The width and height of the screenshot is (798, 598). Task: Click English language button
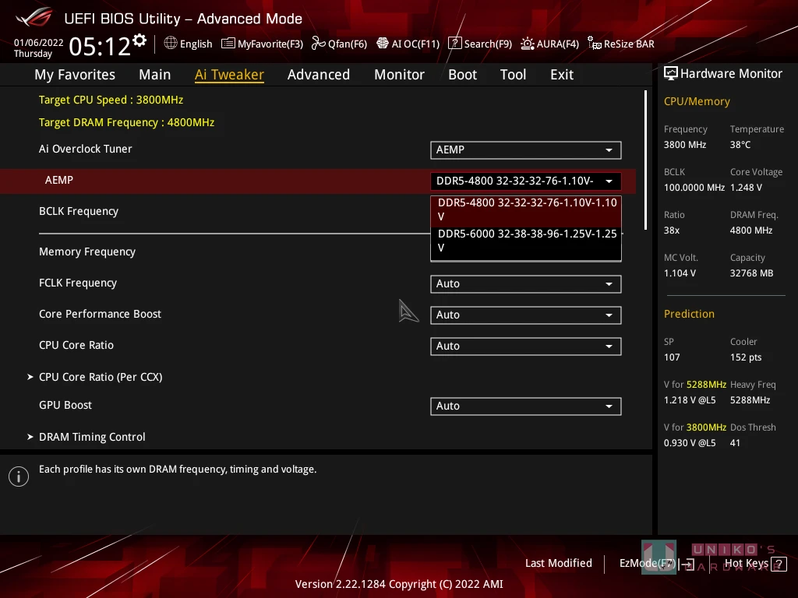(x=196, y=44)
